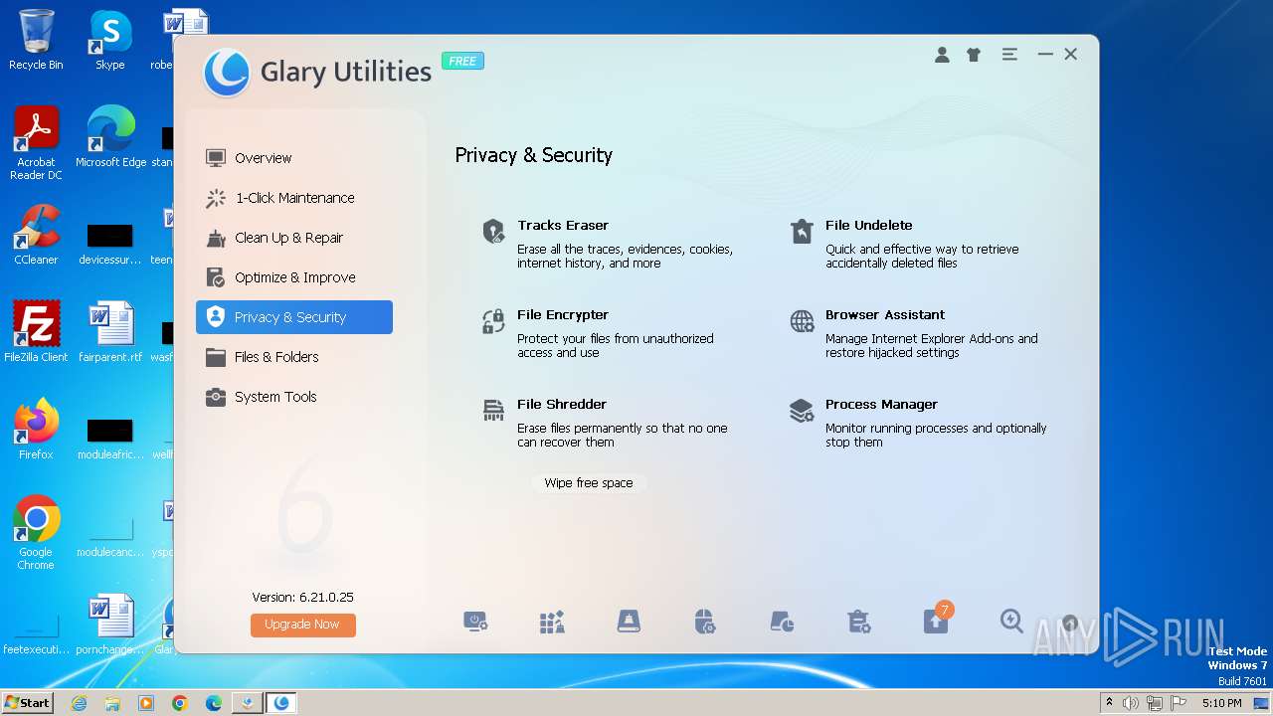This screenshot has height=716, width=1273.
Task: Open the Browser Assistant tool title
Action: coord(885,315)
